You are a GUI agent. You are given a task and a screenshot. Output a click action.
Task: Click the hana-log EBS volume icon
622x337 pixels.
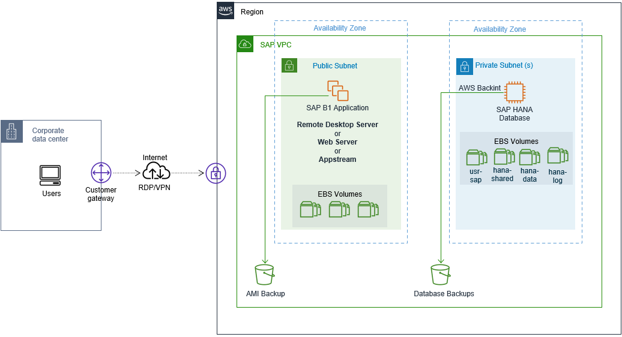coord(558,156)
